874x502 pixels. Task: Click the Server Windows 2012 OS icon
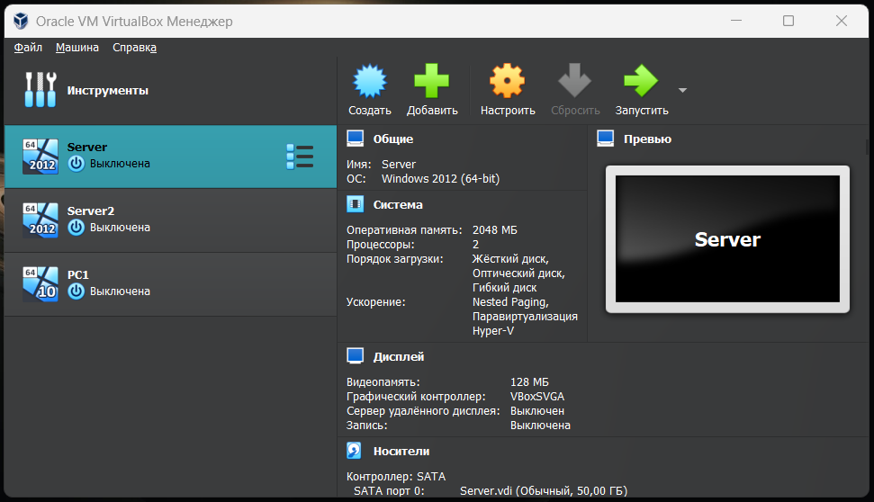[x=41, y=157]
